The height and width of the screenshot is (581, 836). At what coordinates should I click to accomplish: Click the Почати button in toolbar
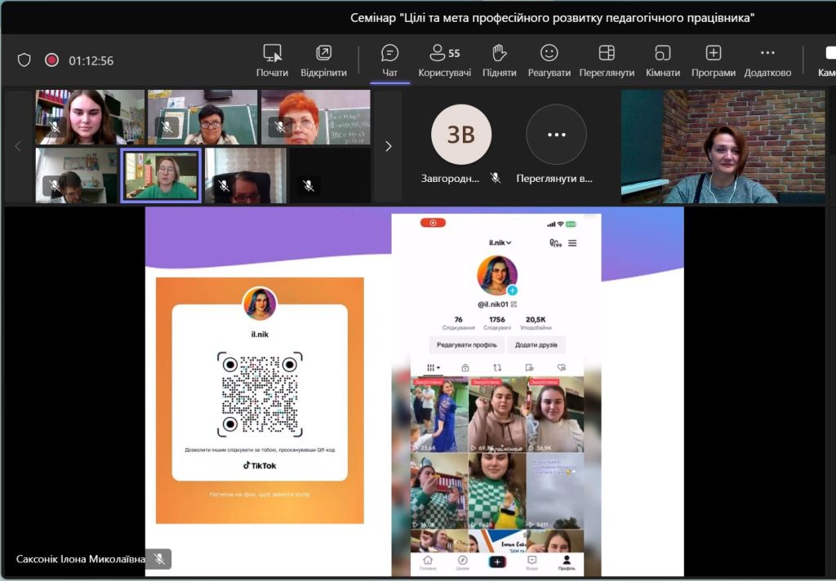272,60
